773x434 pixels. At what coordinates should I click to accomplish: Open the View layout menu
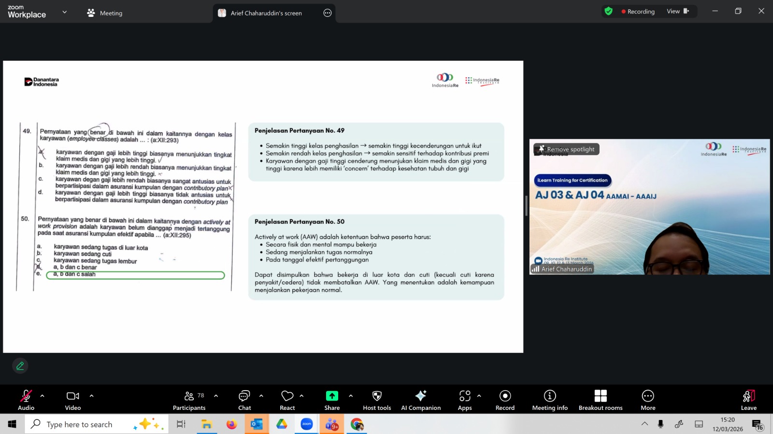(677, 11)
